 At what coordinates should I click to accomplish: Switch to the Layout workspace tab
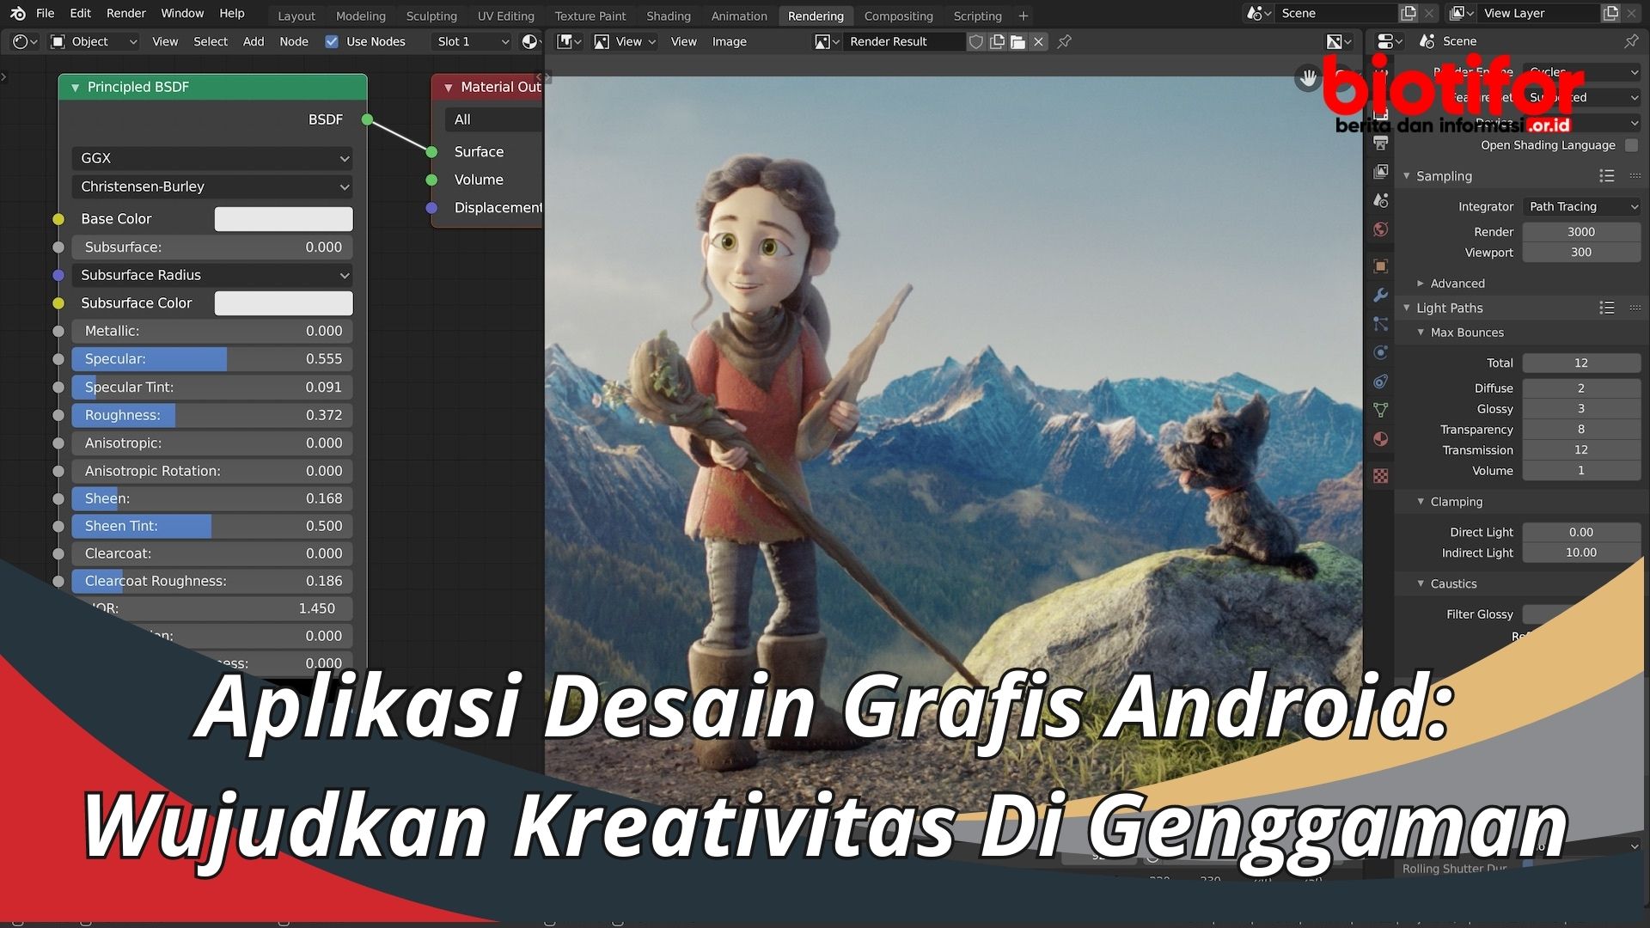tap(296, 15)
